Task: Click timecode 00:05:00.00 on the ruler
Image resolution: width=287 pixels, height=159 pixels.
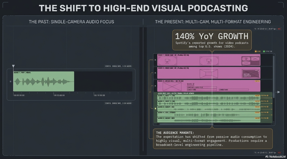Action: point(59,95)
